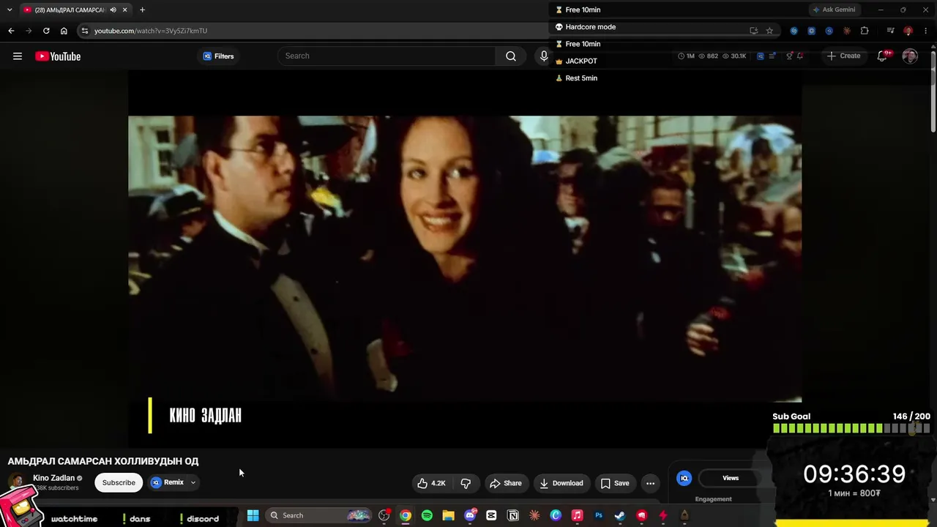The height and width of the screenshot is (527, 937).
Task: Open more actions three-dot menu
Action: [650, 483]
